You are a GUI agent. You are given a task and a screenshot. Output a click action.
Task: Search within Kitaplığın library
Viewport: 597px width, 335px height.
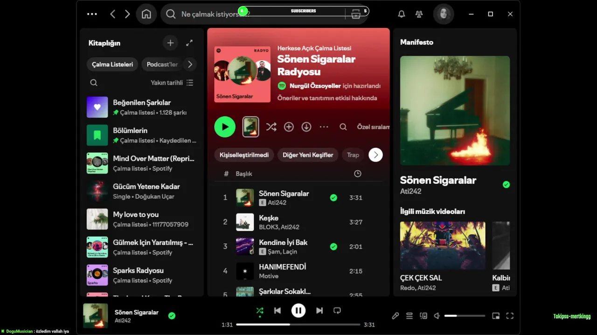94,82
